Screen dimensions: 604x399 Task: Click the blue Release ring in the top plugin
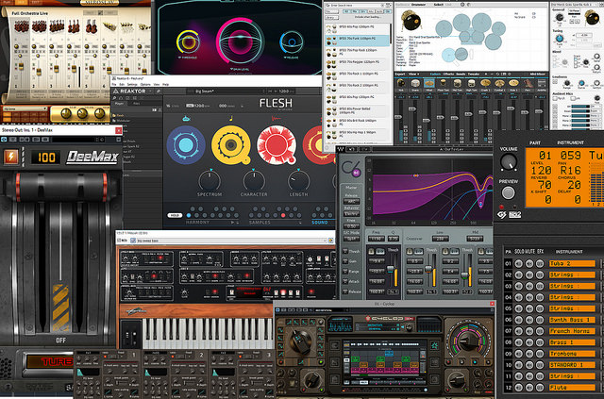(292, 42)
